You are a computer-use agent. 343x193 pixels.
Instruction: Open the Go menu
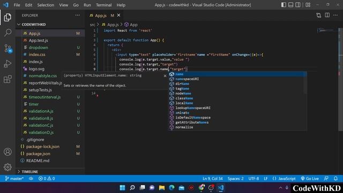point(76,5)
